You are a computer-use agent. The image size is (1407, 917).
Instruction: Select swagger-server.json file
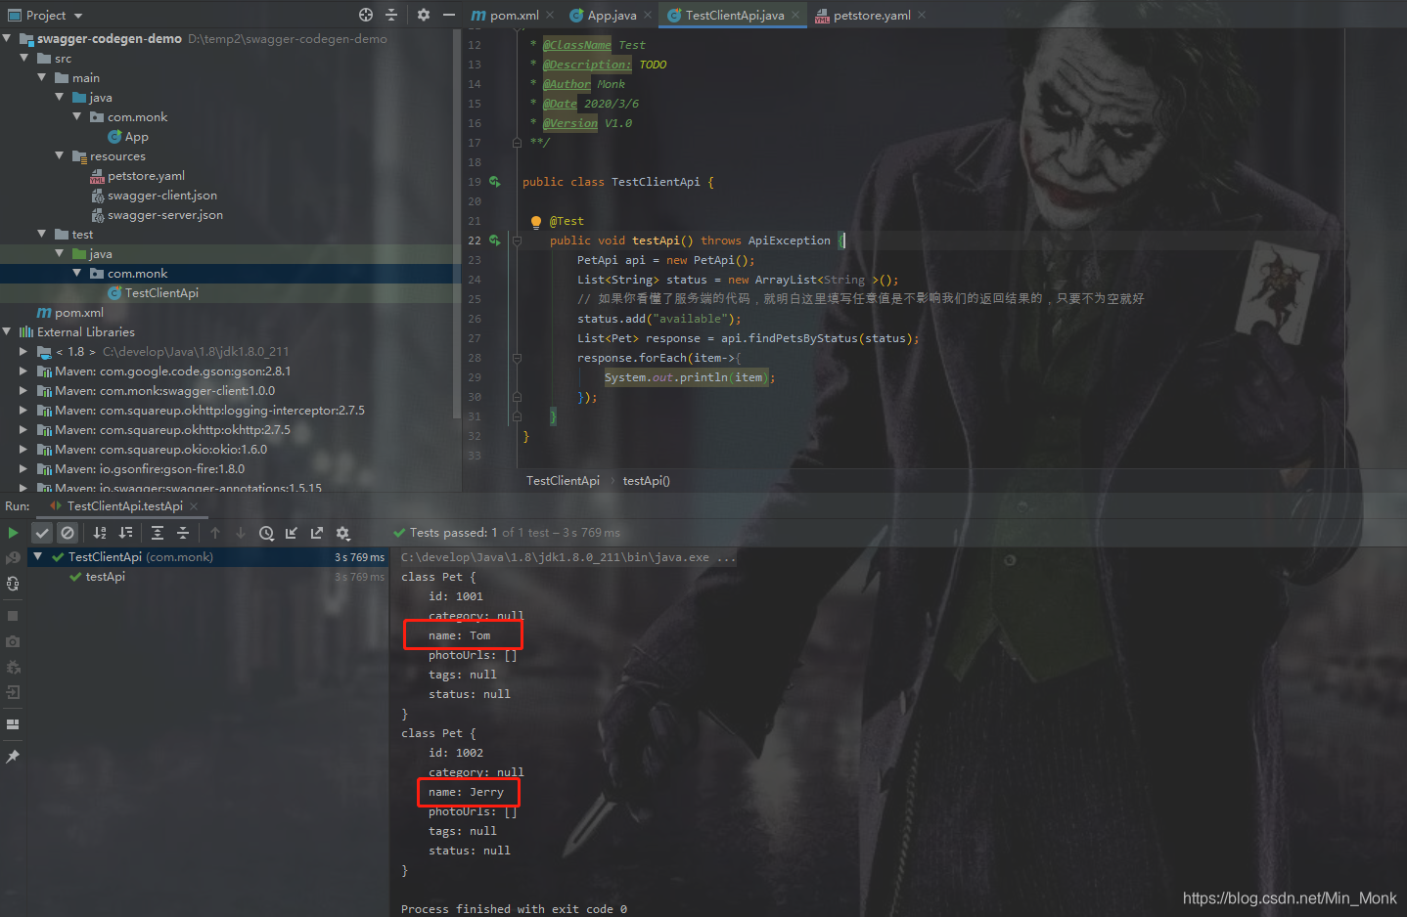click(165, 215)
